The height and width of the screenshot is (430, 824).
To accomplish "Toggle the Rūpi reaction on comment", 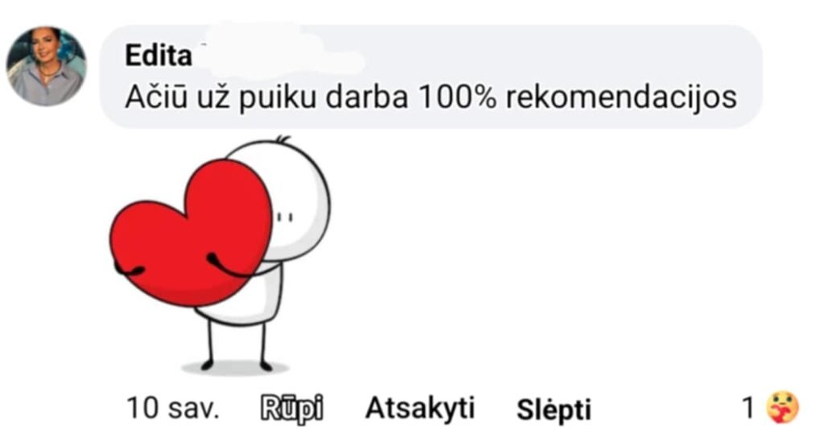I will point(291,409).
